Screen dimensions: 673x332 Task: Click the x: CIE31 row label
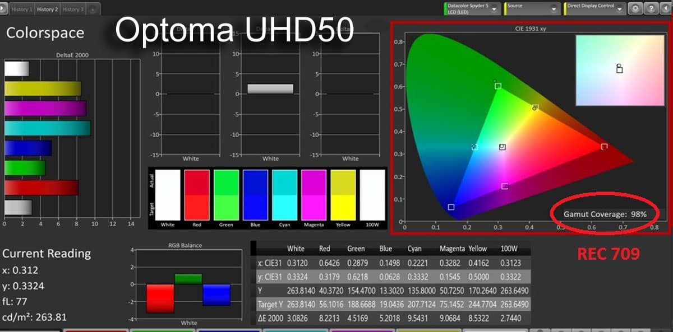269,263
